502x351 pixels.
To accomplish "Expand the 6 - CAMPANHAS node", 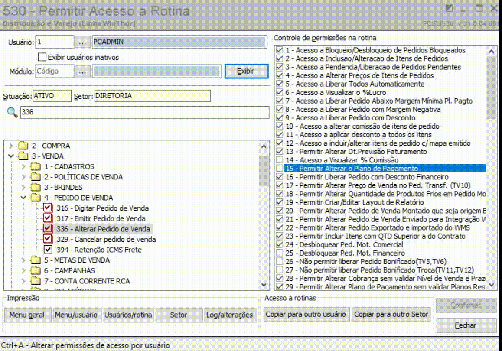I will pos(23,271).
